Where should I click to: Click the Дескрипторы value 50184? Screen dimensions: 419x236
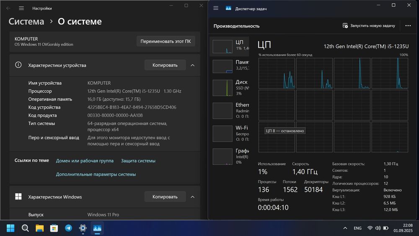(x=313, y=189)
